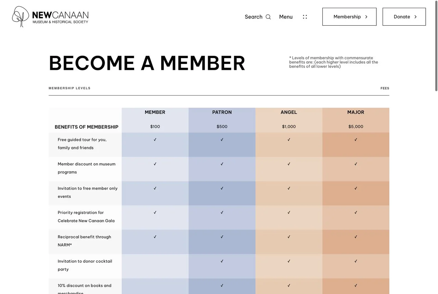This screenshot has width=438, height=294.
Task: Select the MAJOR column heading
Action: click(356, 112)
